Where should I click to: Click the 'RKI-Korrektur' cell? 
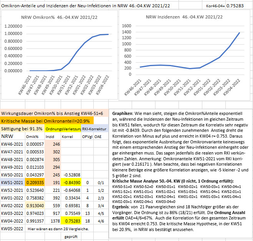(95, 129)
